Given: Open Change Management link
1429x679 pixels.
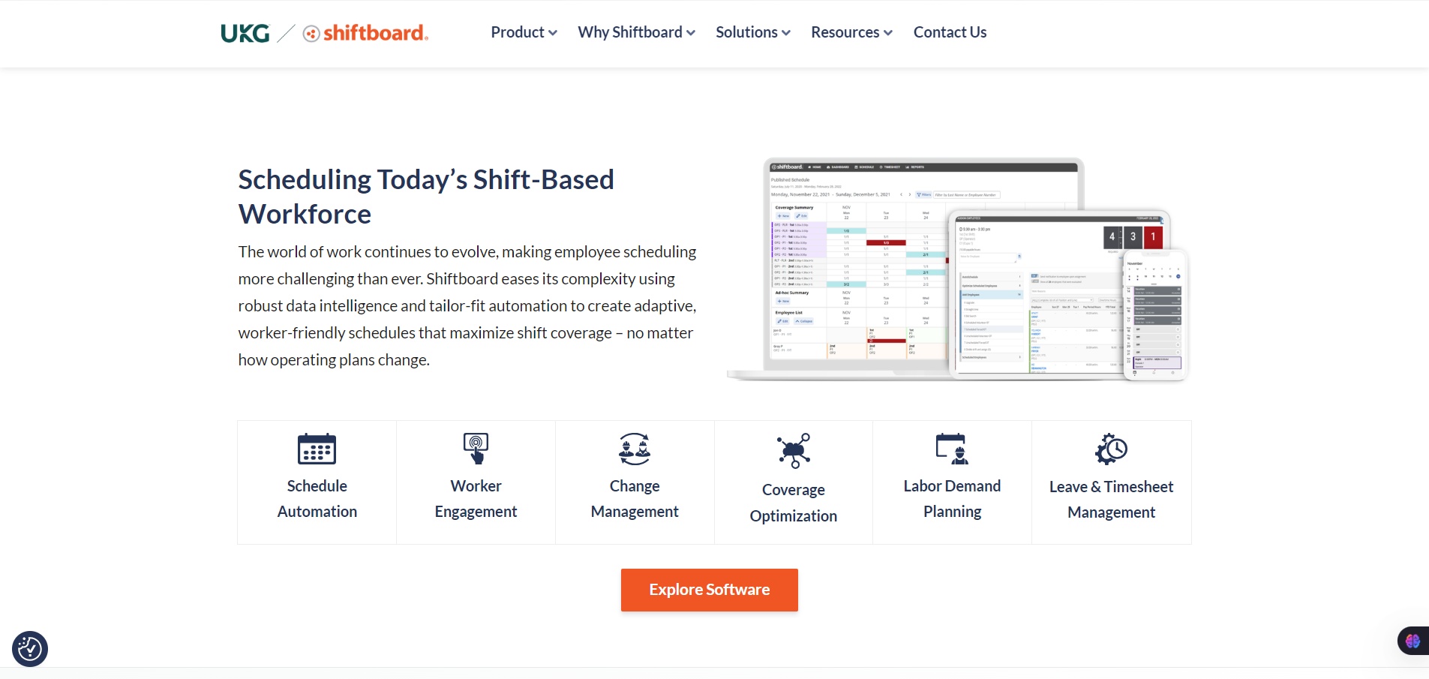Looking at the screenshot, I should pos(635,499).
